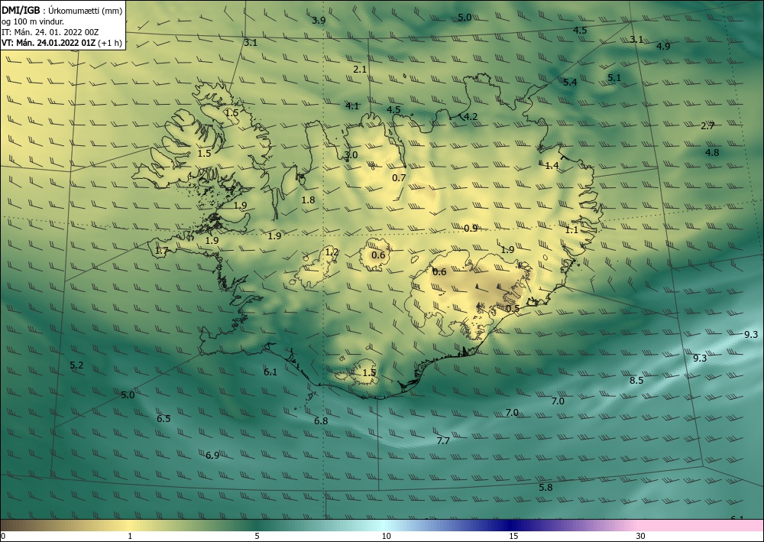Click the 8.5 value label
764x542 pixels.
(637, 380)
